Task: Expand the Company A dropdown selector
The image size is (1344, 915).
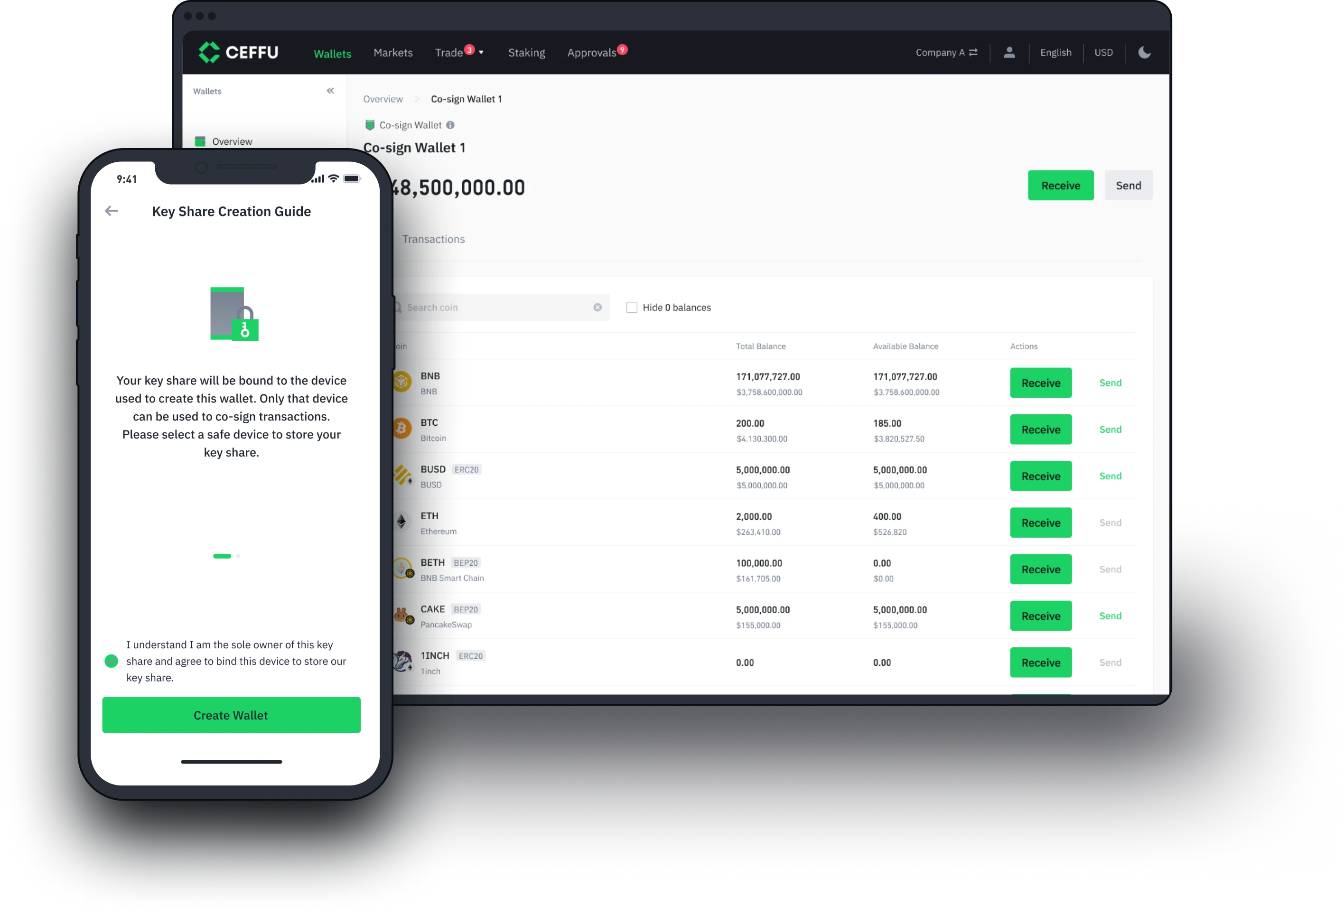Action: tap(948, 52)
